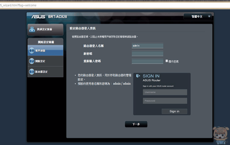Expand language list with arrow
This screenshot has width=230, height=145.
click(x=209, y=16)
